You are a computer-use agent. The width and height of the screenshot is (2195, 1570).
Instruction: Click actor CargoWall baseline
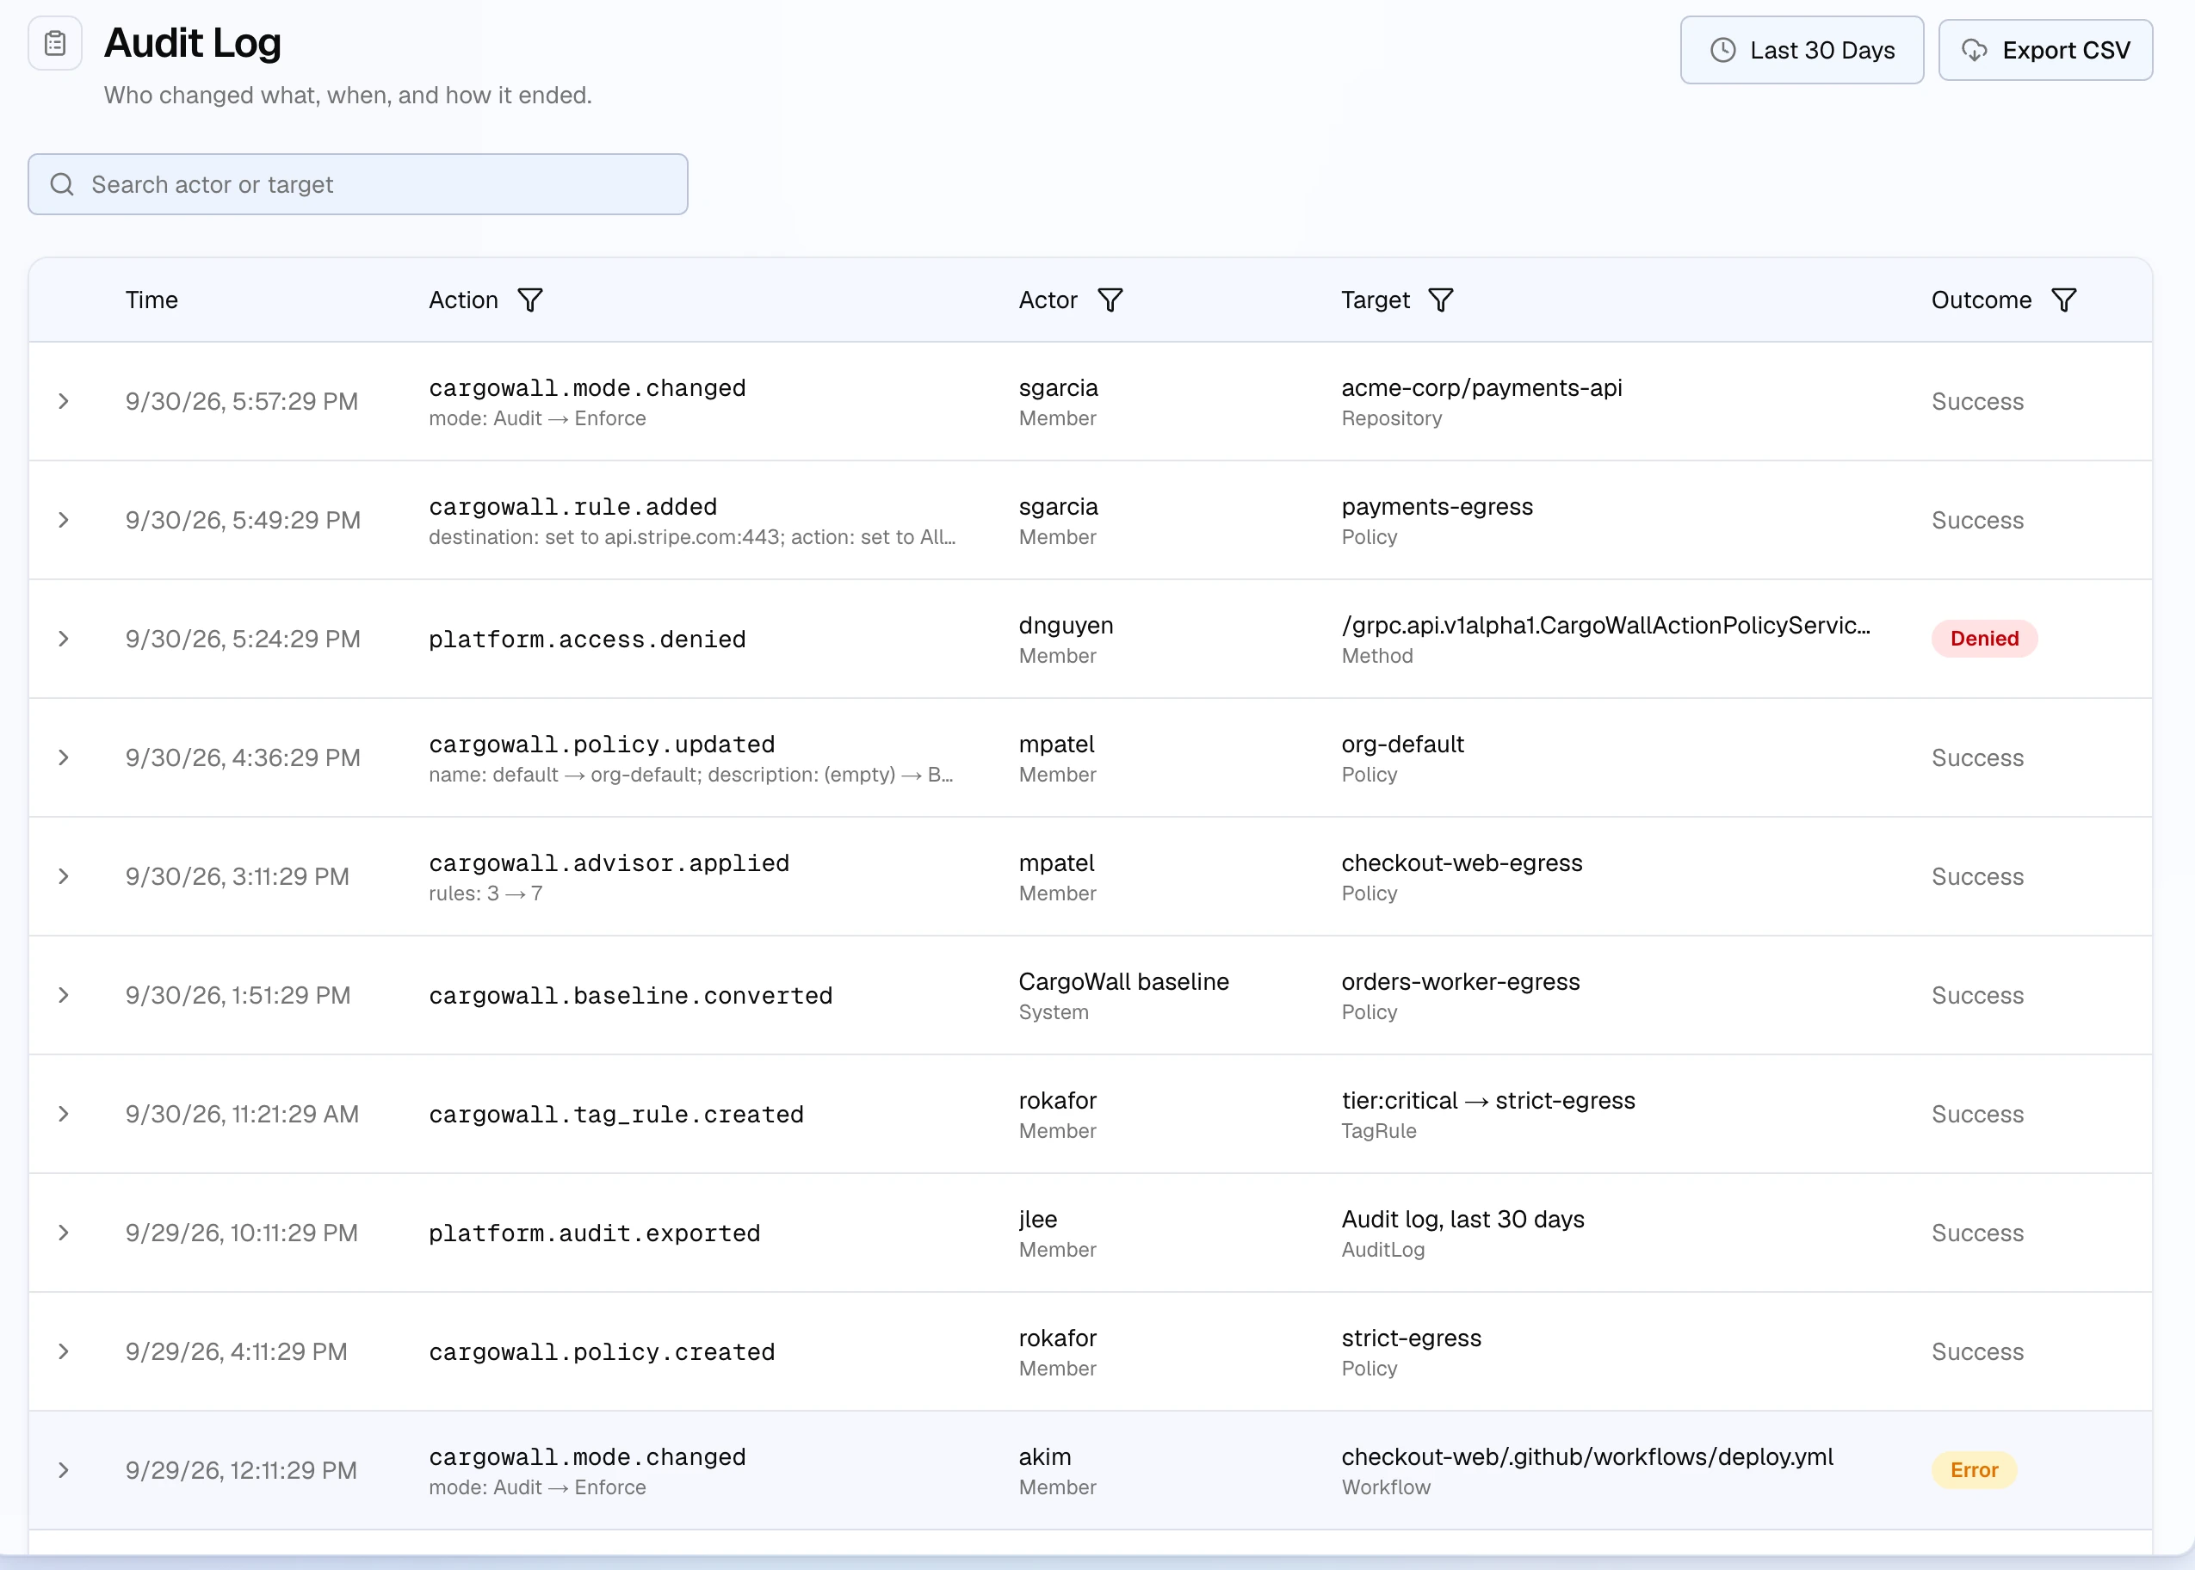(1124, 982)
